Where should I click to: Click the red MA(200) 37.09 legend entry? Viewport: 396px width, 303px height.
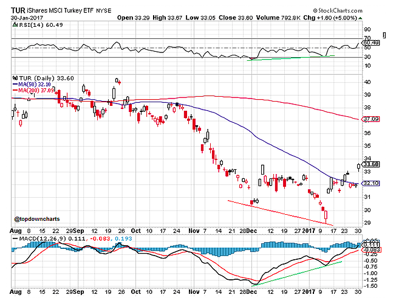click(x=33, y=90)
